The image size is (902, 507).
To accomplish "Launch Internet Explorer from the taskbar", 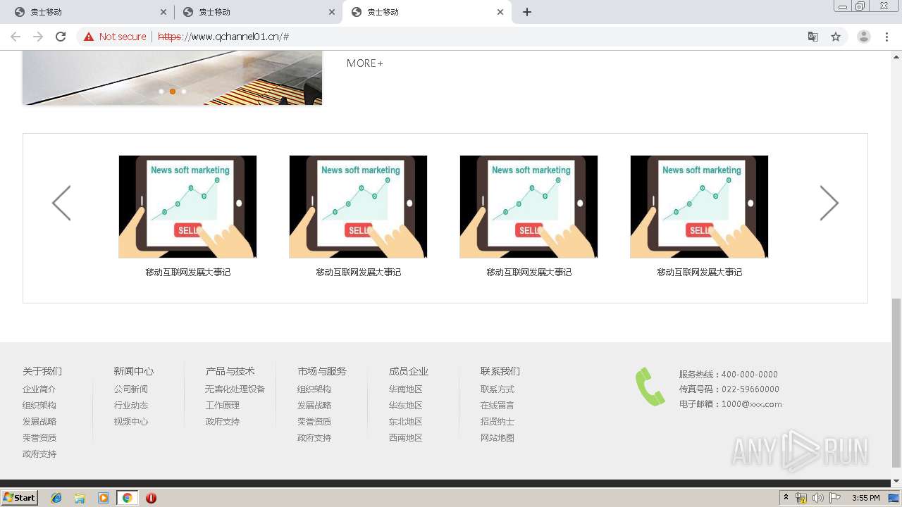I will pos(56,498).
